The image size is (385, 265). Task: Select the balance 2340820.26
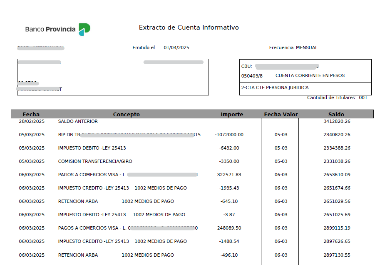click(x=337, y=135)
